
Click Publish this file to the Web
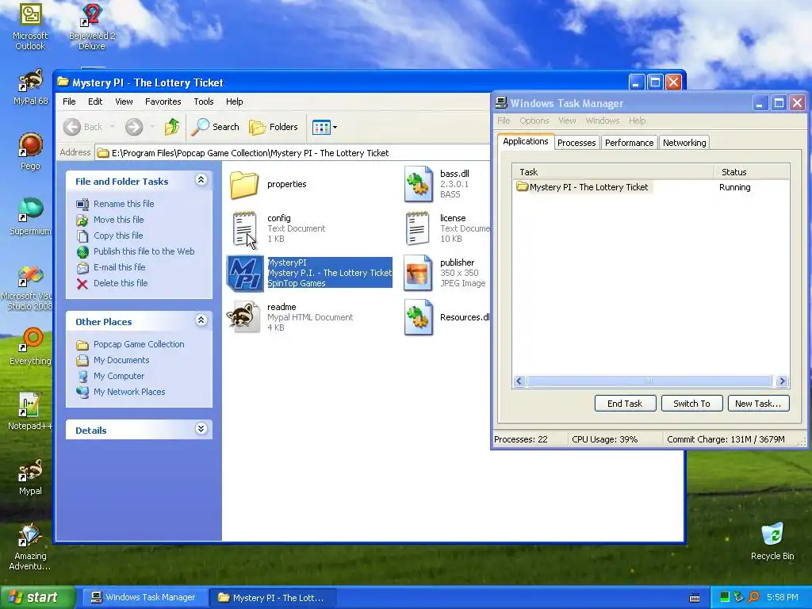(144, 251)
